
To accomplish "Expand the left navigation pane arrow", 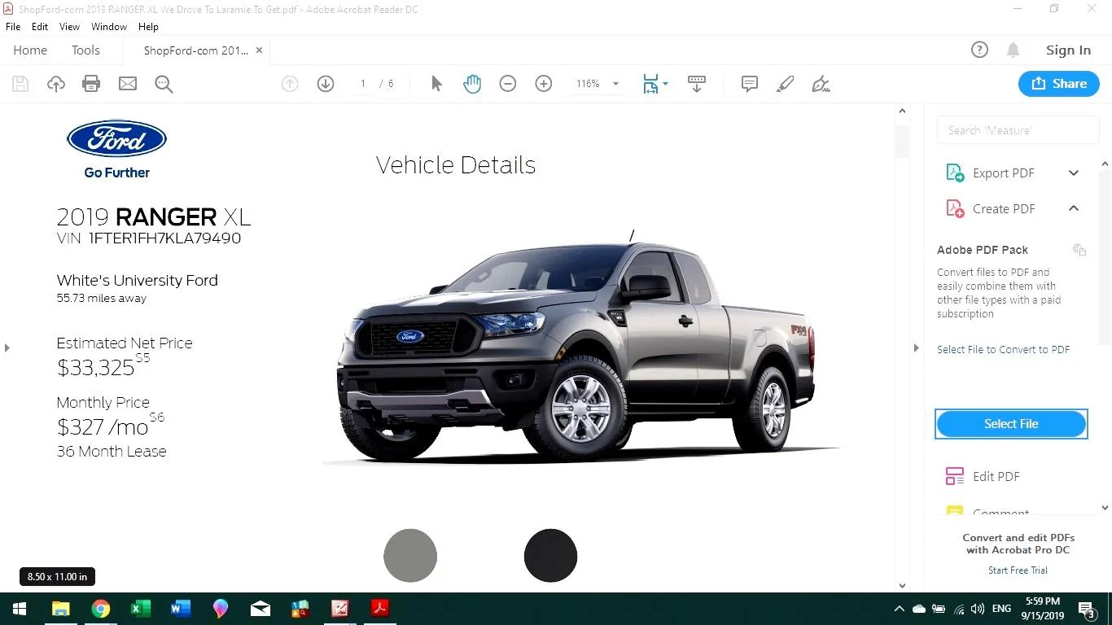I will pos(7,347).
